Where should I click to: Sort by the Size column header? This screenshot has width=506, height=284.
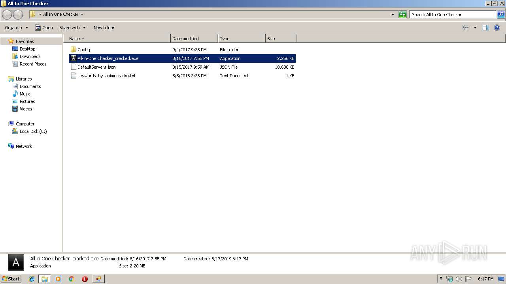point(281,39)
